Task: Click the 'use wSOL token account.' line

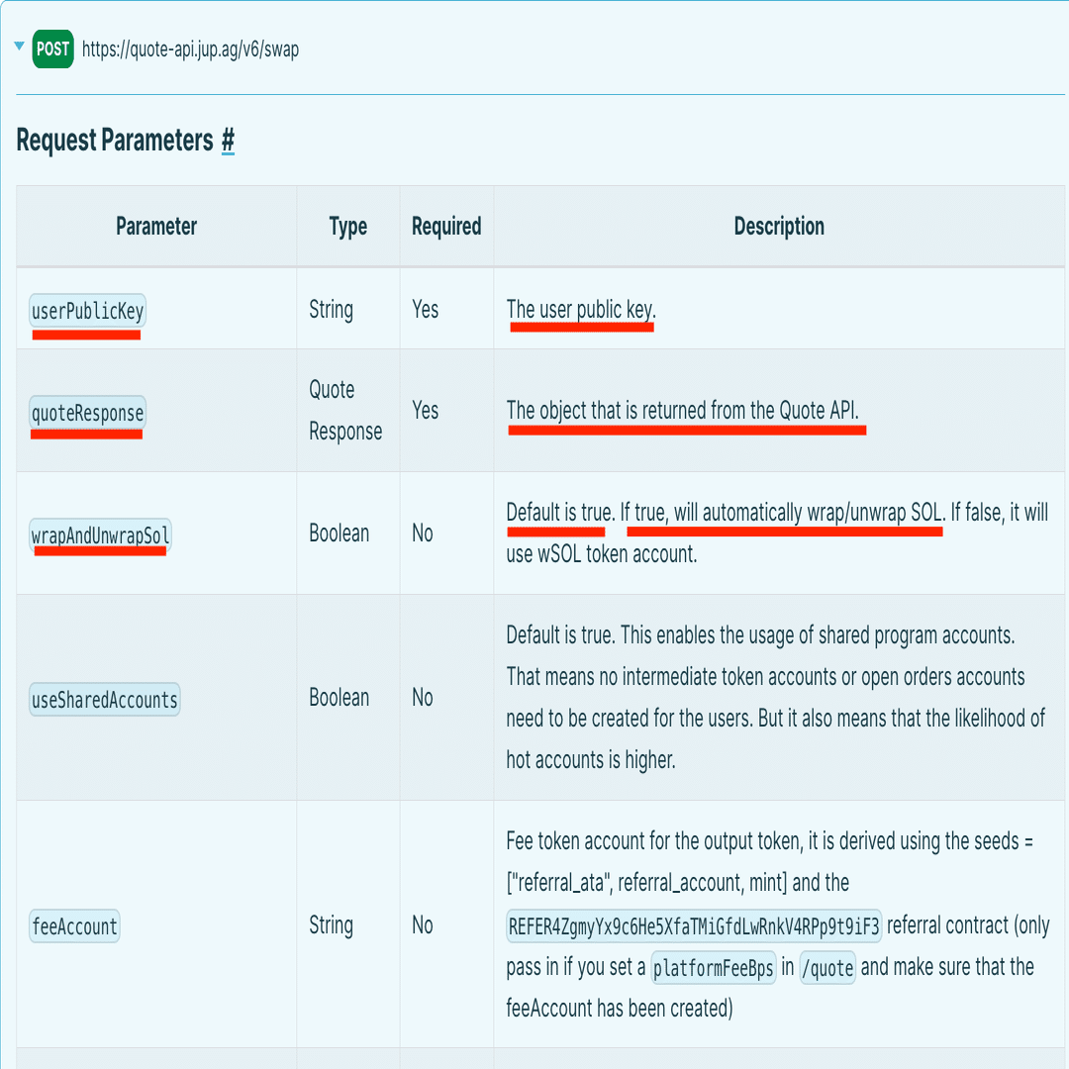Action: point(602,554)
